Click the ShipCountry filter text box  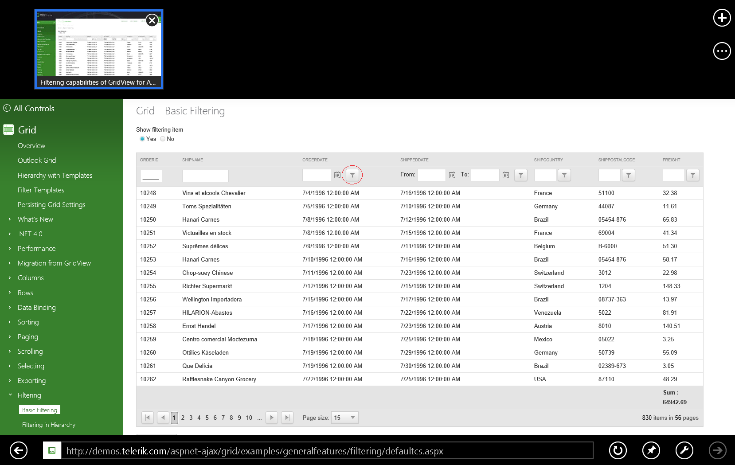click(545, 175)
